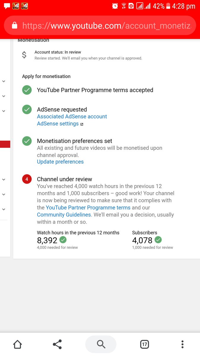This screenshot has height=356, width=200.
Task: Tap the battery icon in status bar
Action: [x=168, y=6]
